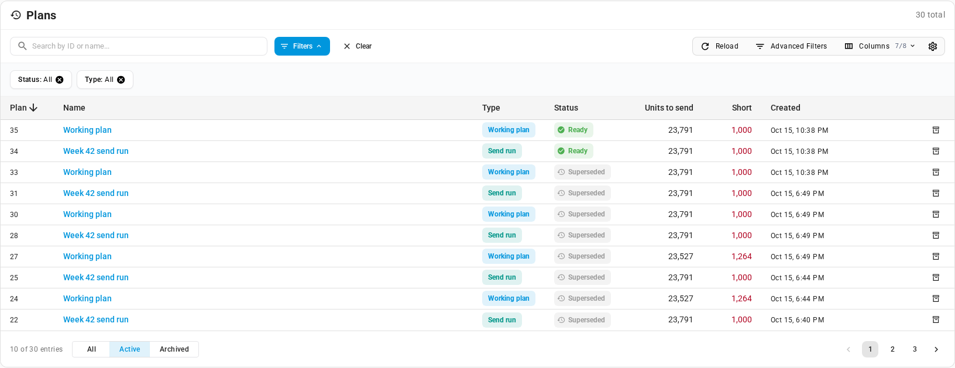The height and width of the screenshot is (368, 955).
Task: Click Week 42 send run link, plan 25
Action: pyautogui.click(x=96, y=277)
